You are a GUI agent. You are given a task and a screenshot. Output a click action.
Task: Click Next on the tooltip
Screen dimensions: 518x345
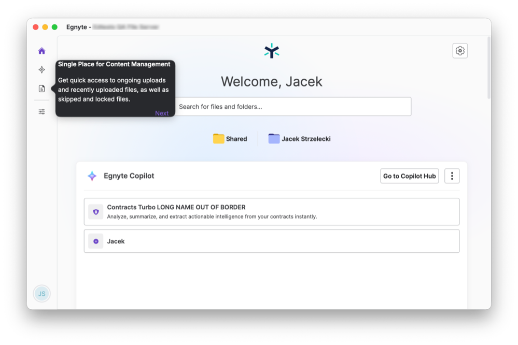pos(162,113)
